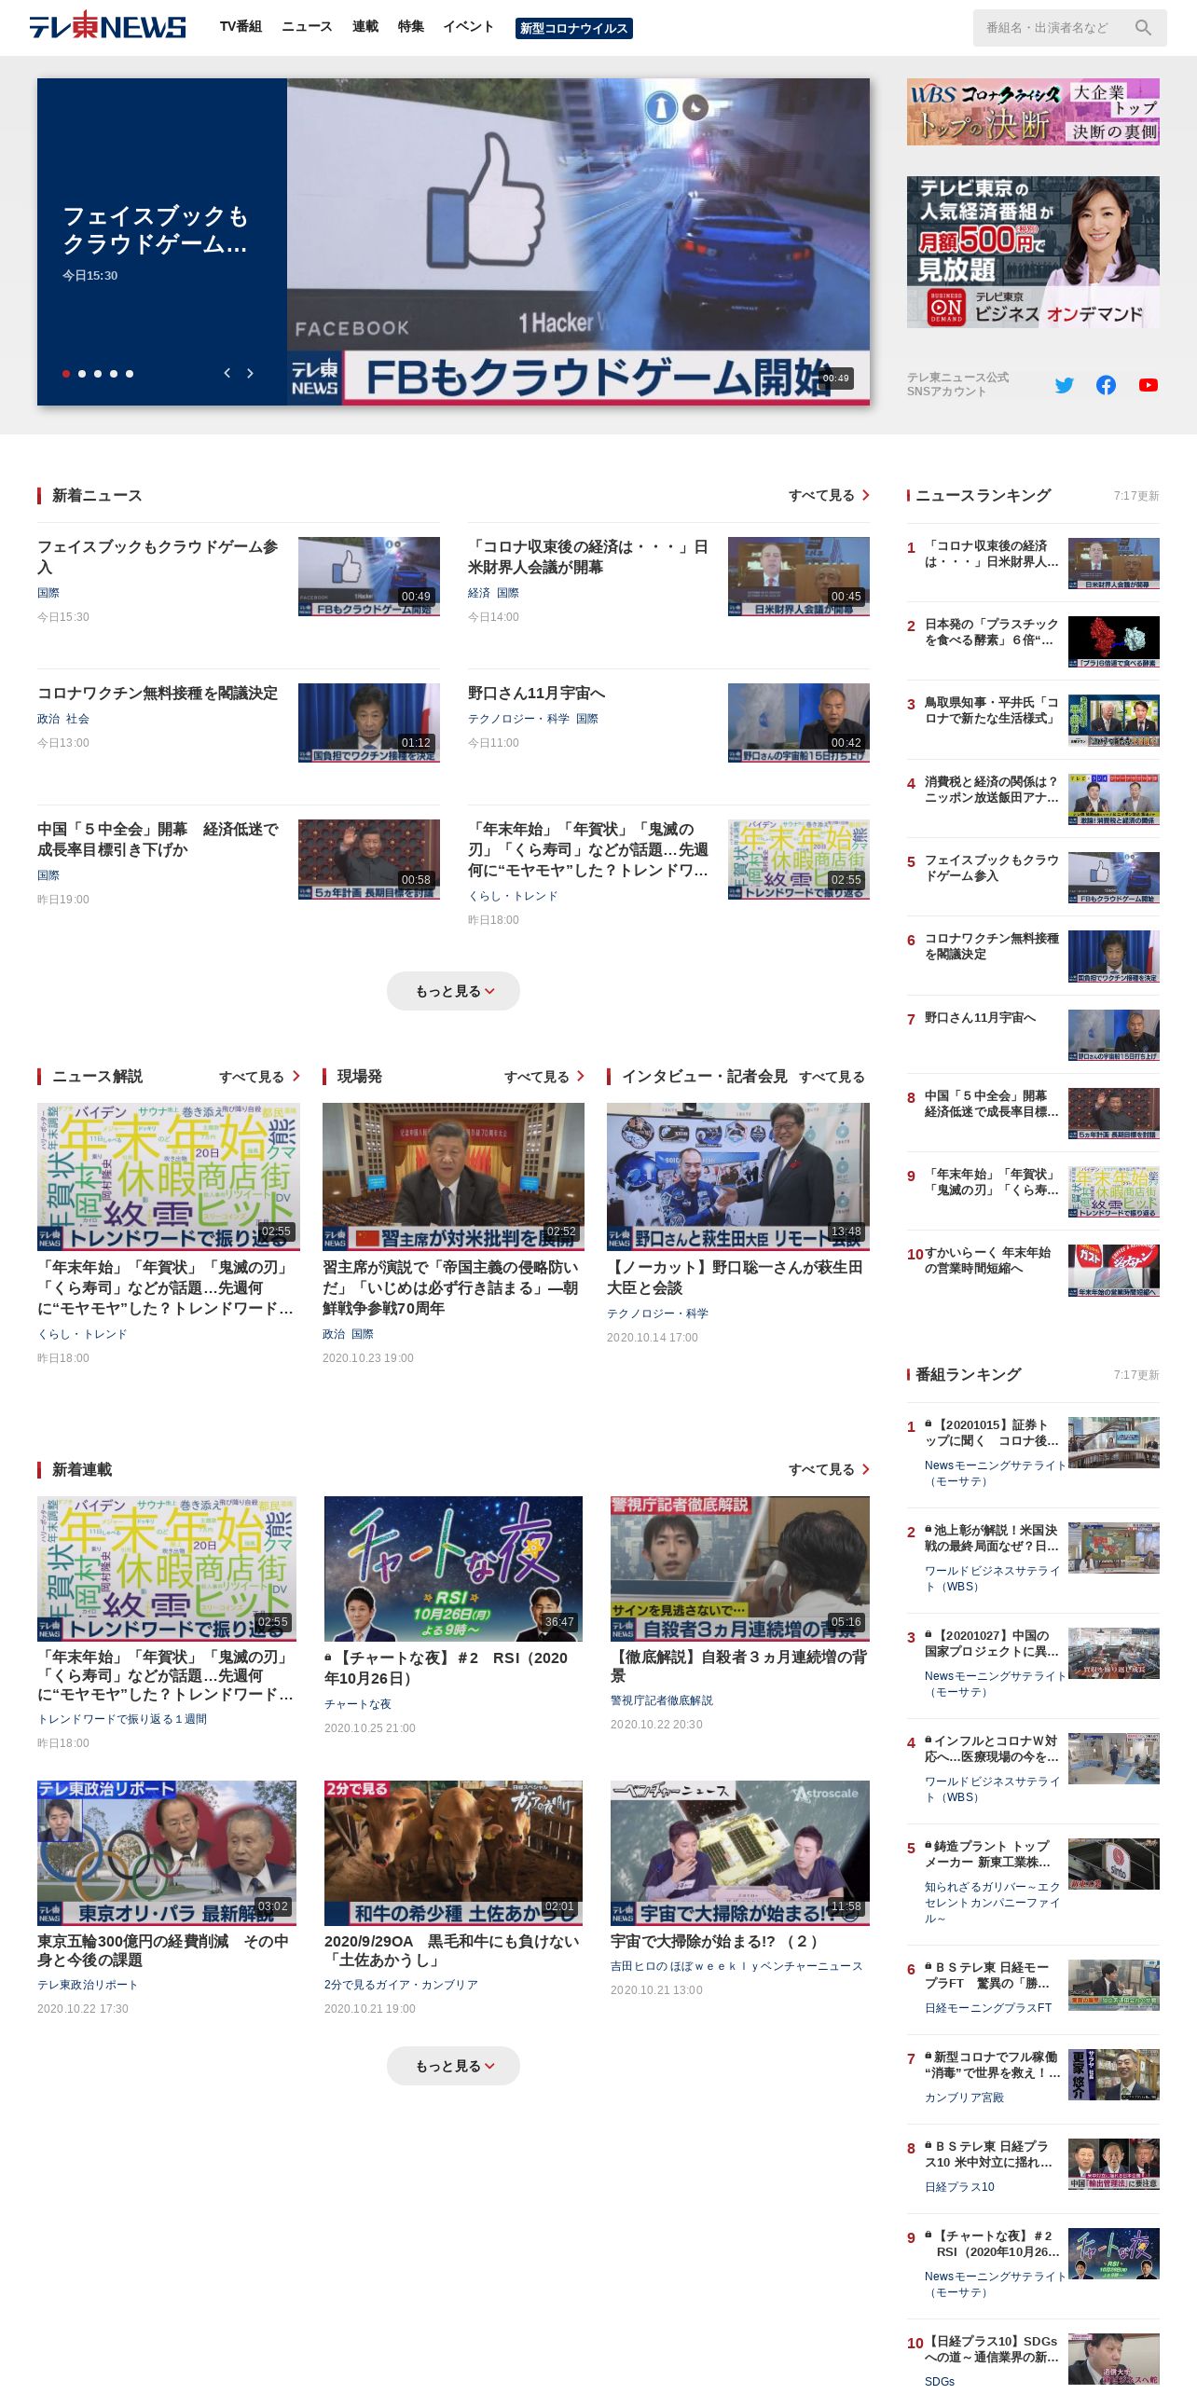Viewport: 1197px width, 2394px height.
Task: Click the 社会 tag under コロナワクチン
Action: [x=77, y=719]
